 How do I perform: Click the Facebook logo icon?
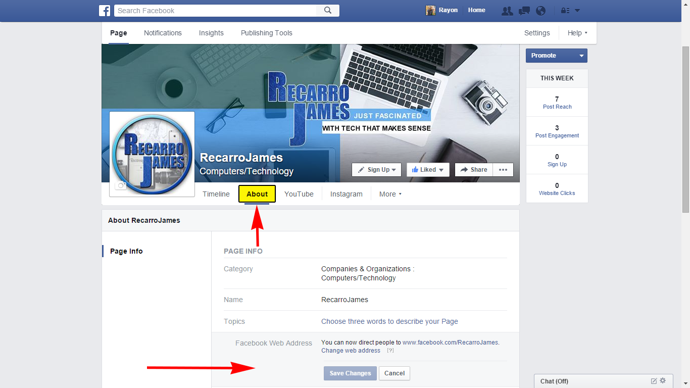[x=105, y=11]
